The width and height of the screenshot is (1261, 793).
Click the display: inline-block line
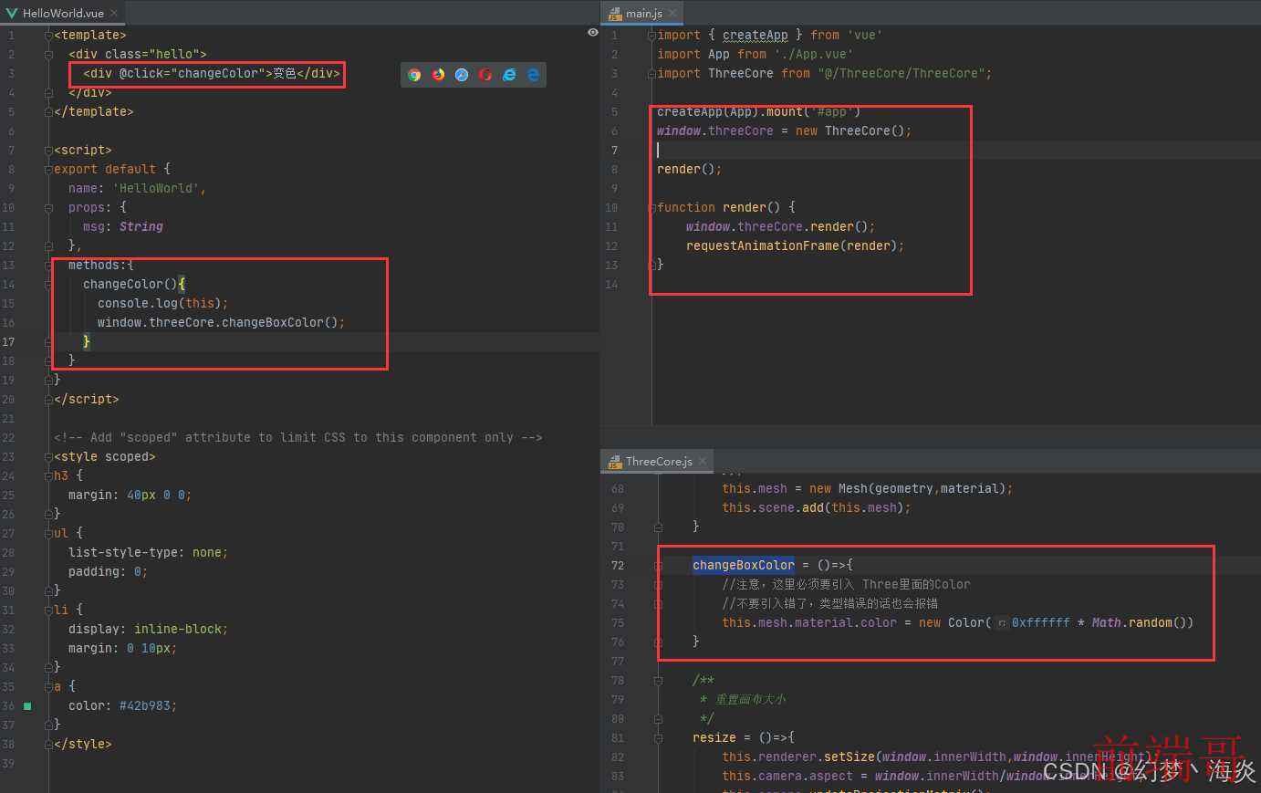click(148, 629)
